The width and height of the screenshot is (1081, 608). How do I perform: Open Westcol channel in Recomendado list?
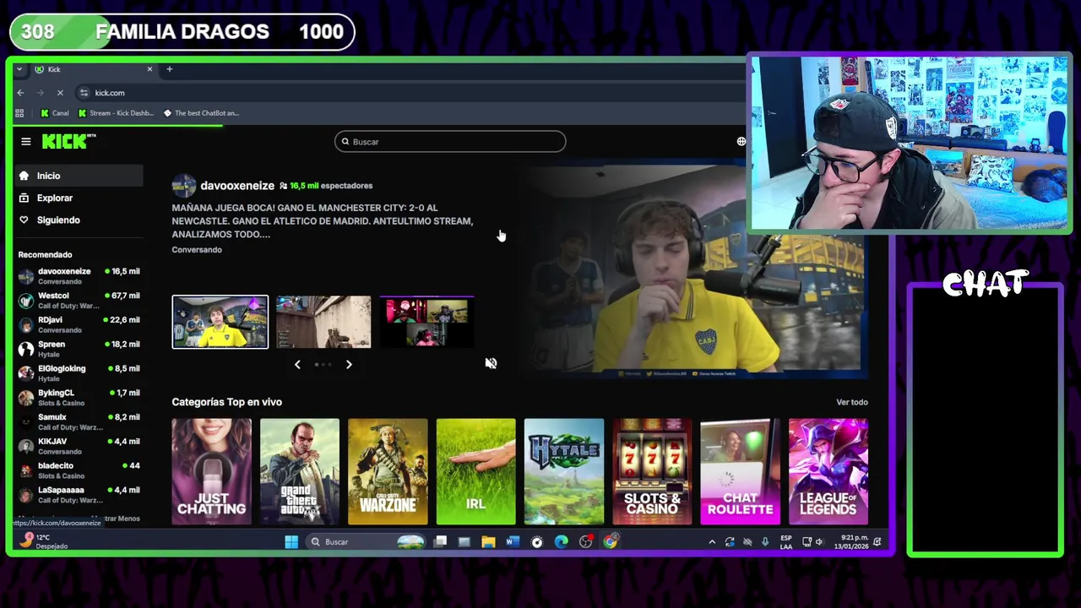pos(79,301)
